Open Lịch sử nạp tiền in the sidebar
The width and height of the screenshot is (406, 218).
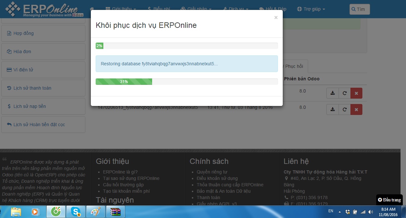point(43,106)
